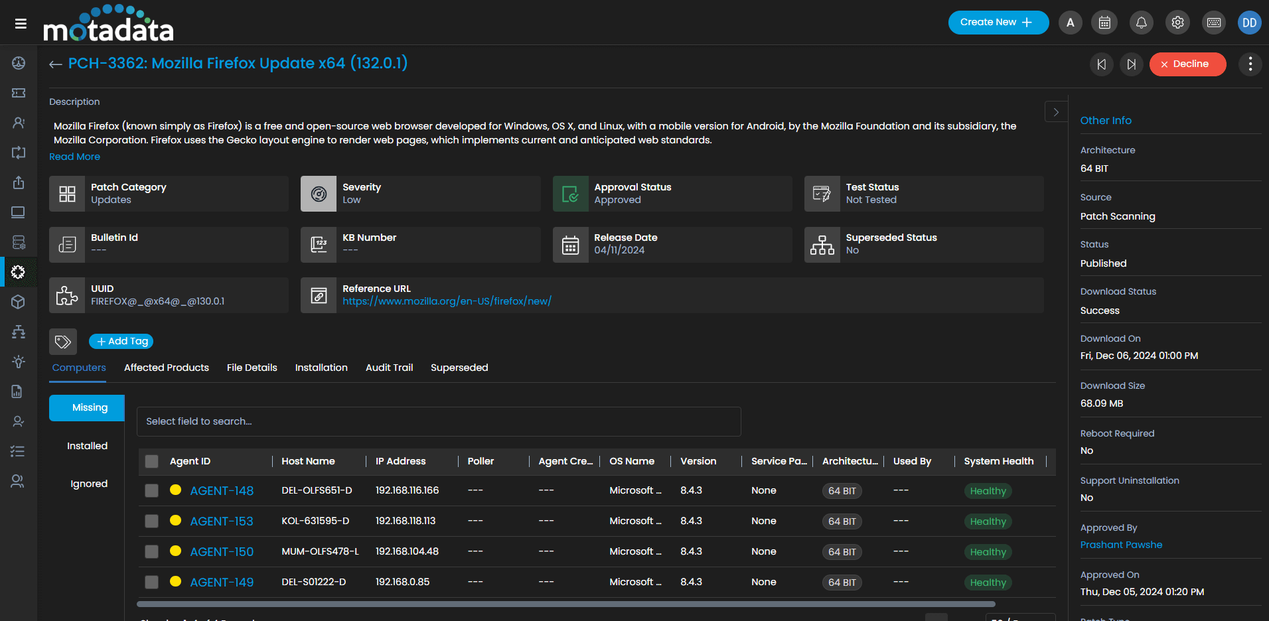The image size is (1269, 621).
Task: Click the Superseded Status hierarchy icon
Action: [x=822, y=245]
